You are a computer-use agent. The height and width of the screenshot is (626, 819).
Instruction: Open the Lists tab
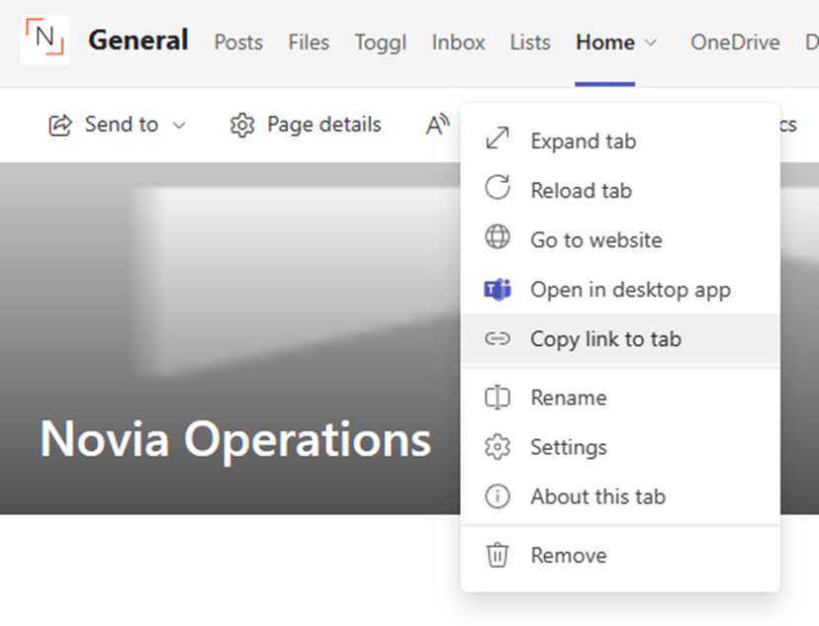point(530,43)
